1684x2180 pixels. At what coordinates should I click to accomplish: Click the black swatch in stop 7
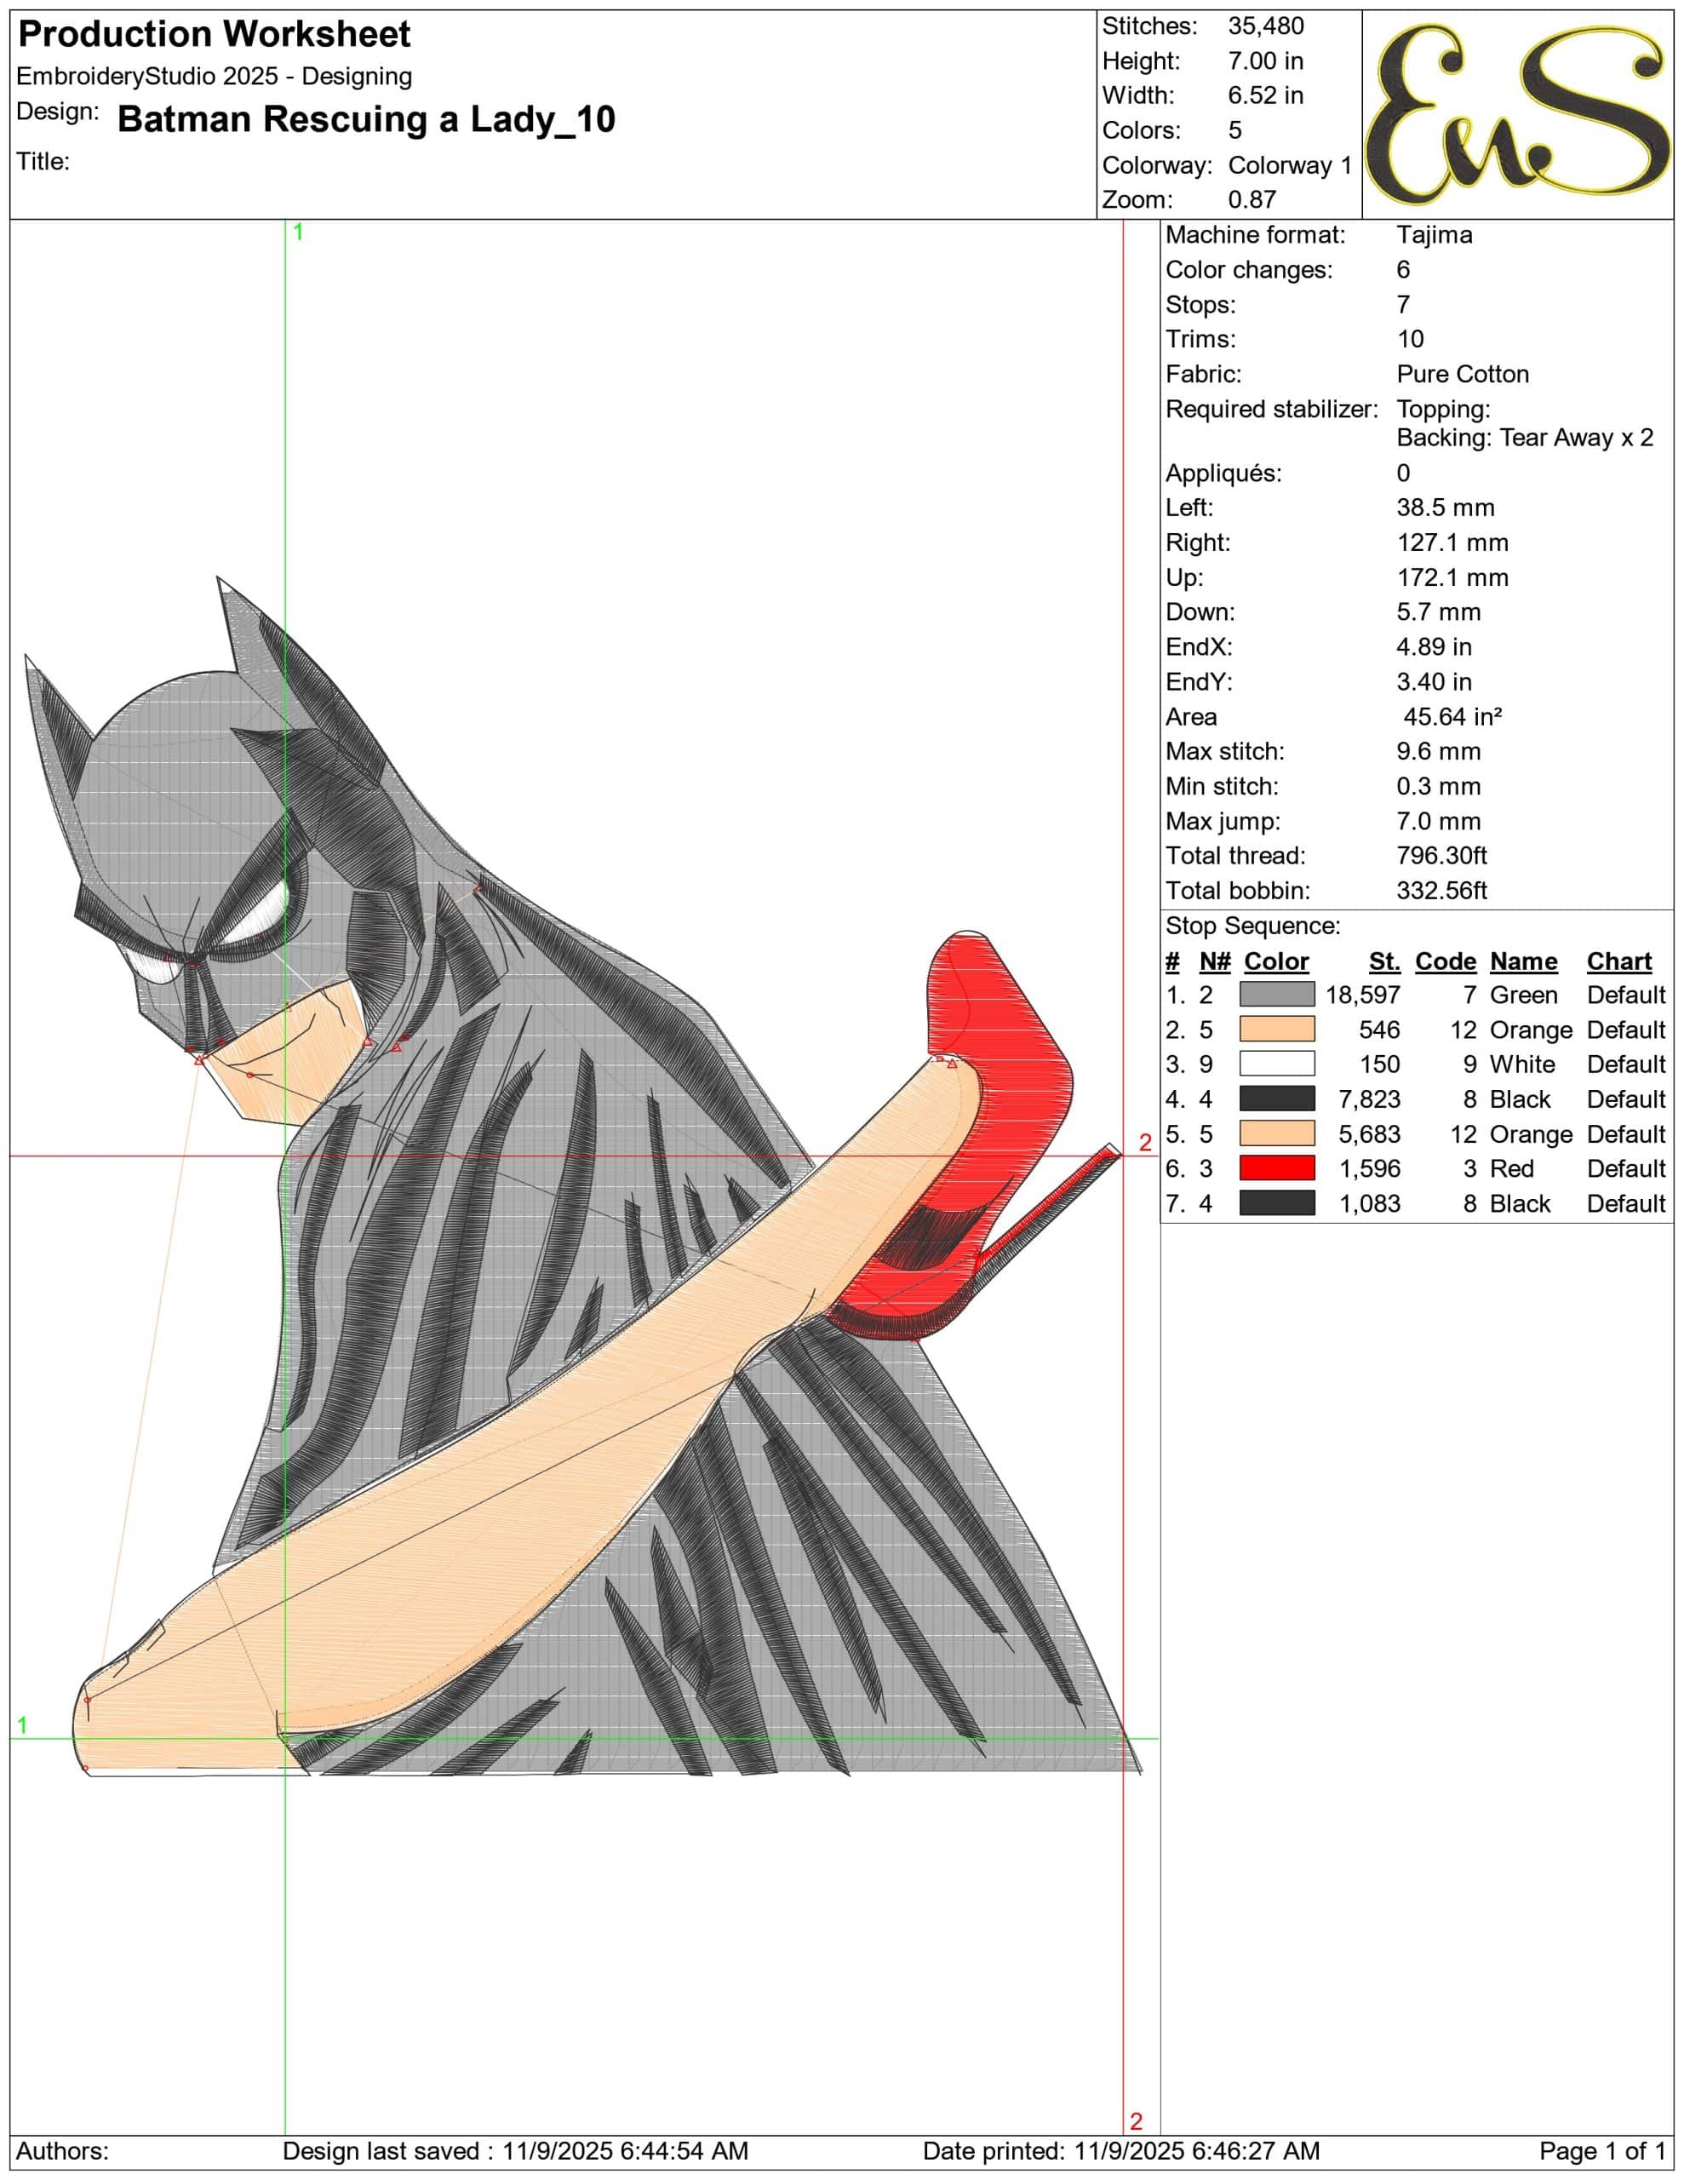pyautogui.click(x=1277, y=1202)
